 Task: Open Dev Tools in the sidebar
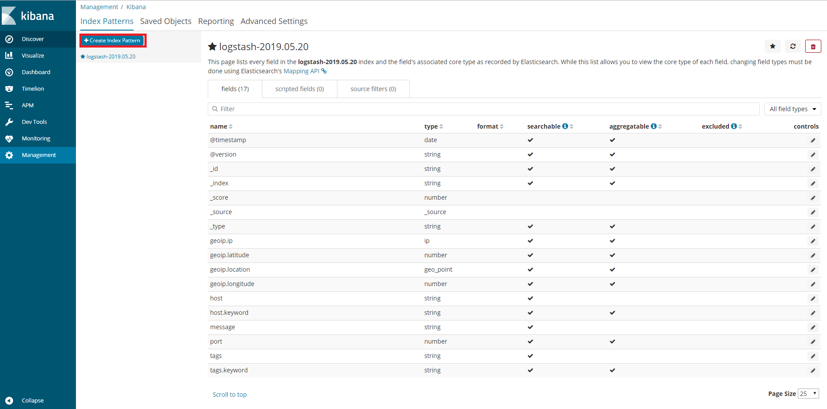[x=38, y=122]
